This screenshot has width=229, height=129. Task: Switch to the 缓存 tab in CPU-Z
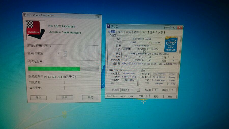pyautogui.click(x=120, y=32)
